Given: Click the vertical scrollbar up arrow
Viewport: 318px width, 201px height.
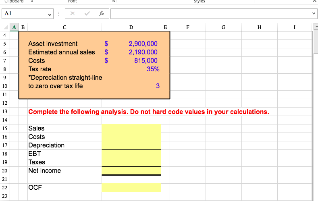Looking at the screenshot, I should (316, 27).
